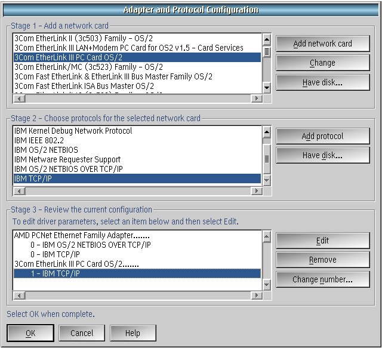Select 0 - IBM OS/2 NETBIOS OVER TCP/IP
Image resolution: width=382 pixels, height=348 pixels.
[x=137, y=245]
